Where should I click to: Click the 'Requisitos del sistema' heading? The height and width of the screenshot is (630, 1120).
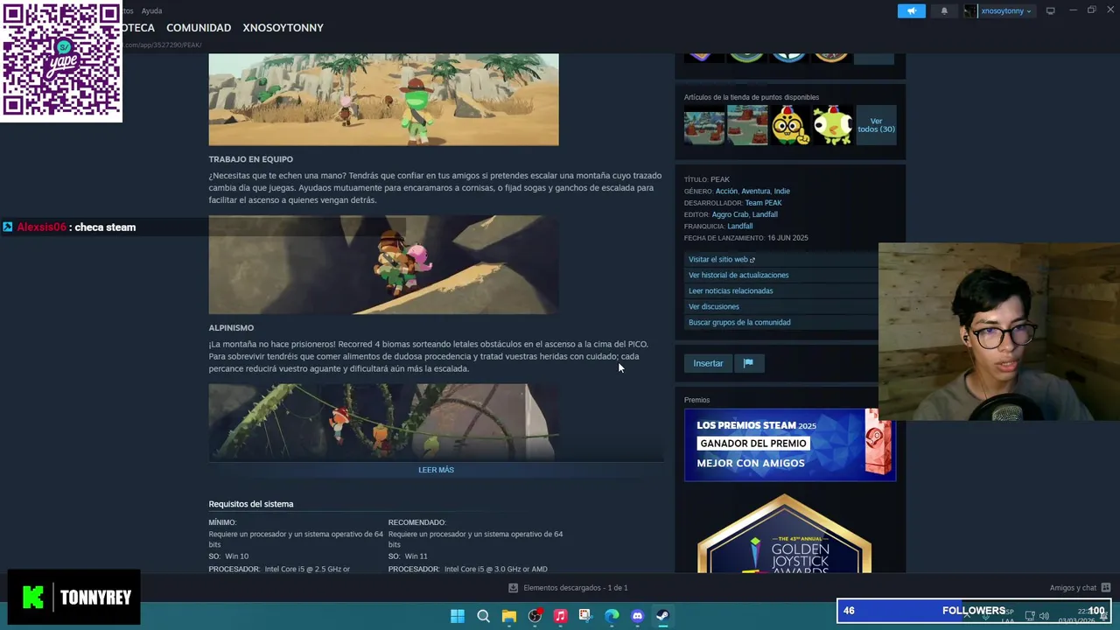pos(251,504)
